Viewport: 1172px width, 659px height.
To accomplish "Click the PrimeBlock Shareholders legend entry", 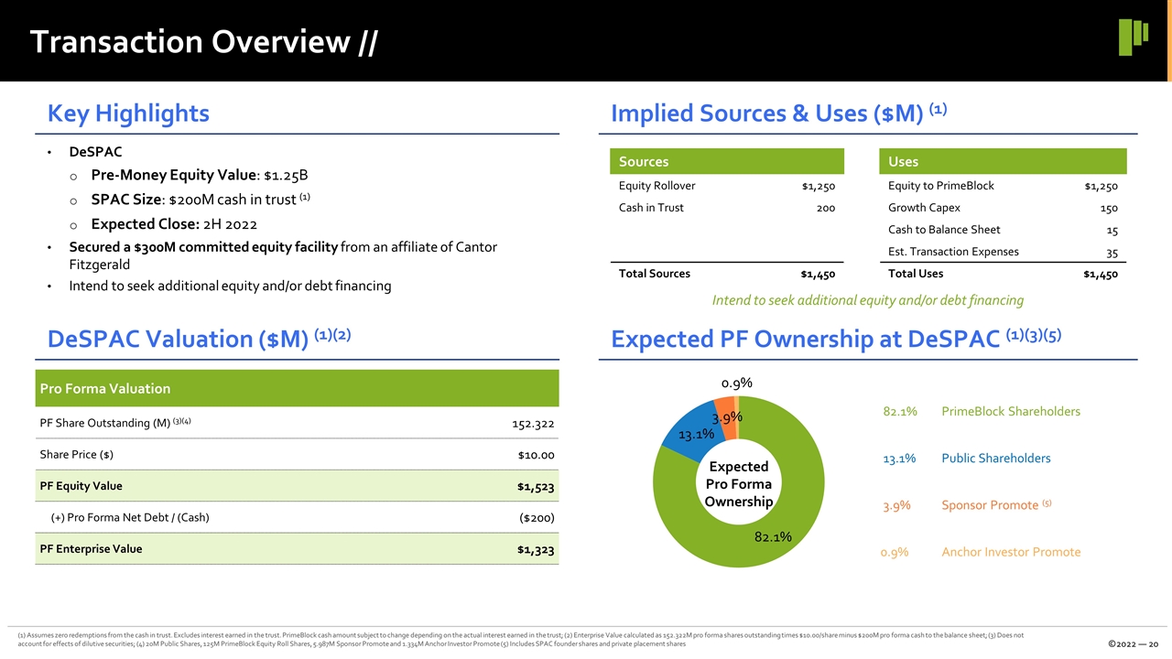I will (x=1011, y=412).
